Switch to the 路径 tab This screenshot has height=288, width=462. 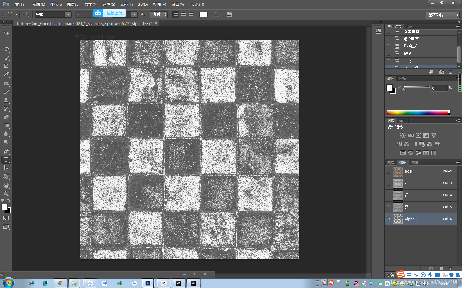click(415, 163)
